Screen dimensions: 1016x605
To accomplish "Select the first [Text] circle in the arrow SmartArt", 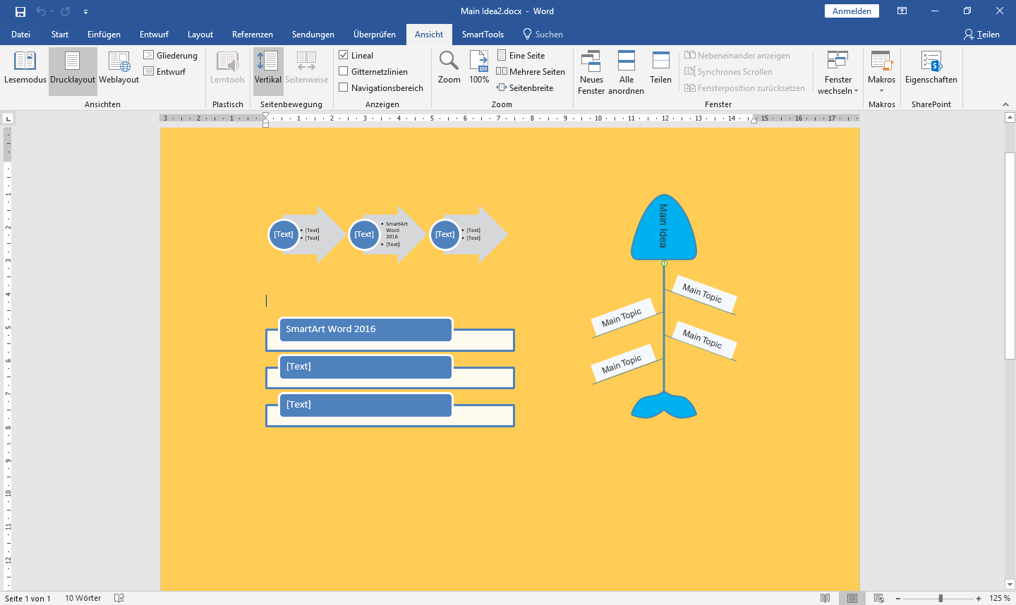I will [284, 235].
